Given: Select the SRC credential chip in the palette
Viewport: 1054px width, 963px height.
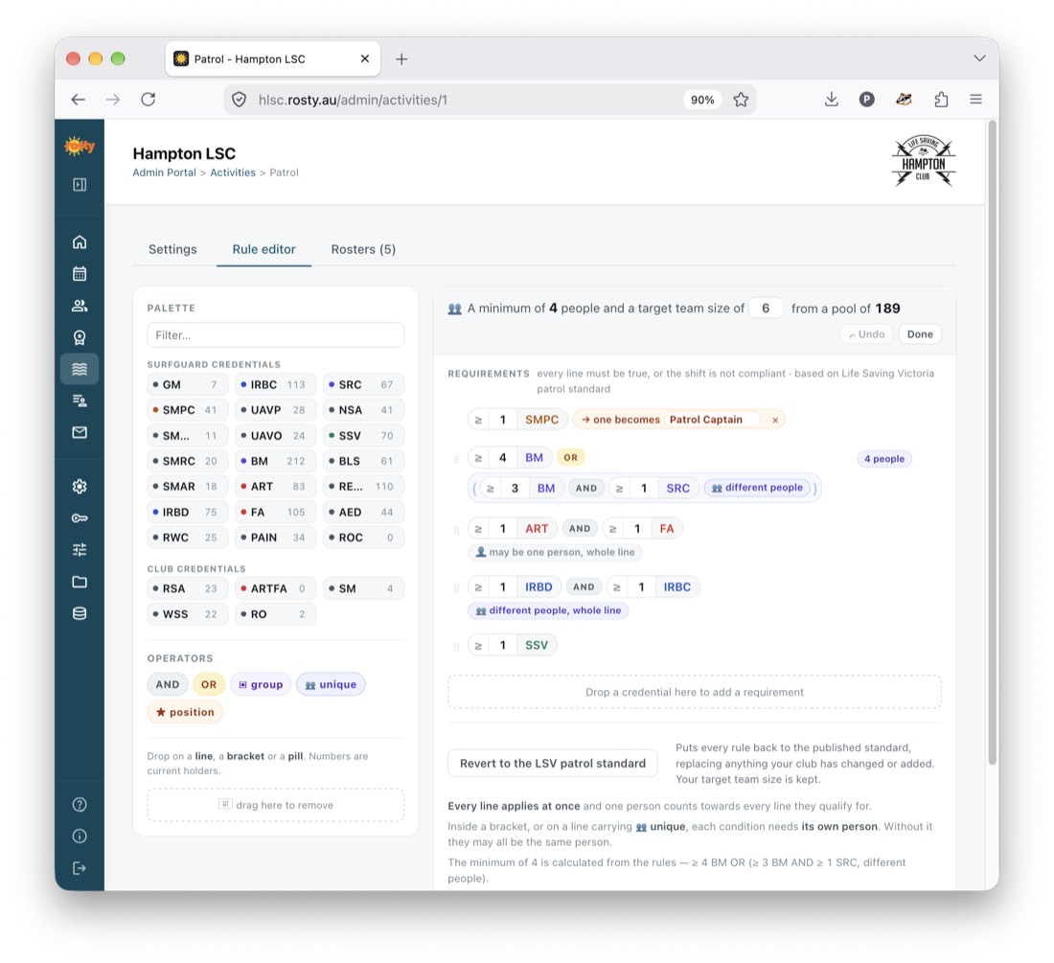Looking at the screenshot, I should pos(364,385).
